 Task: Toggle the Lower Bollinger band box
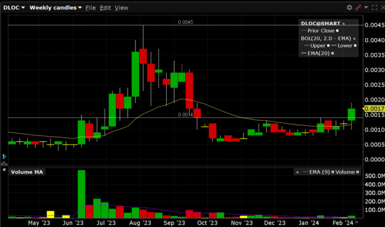point(355,45)
